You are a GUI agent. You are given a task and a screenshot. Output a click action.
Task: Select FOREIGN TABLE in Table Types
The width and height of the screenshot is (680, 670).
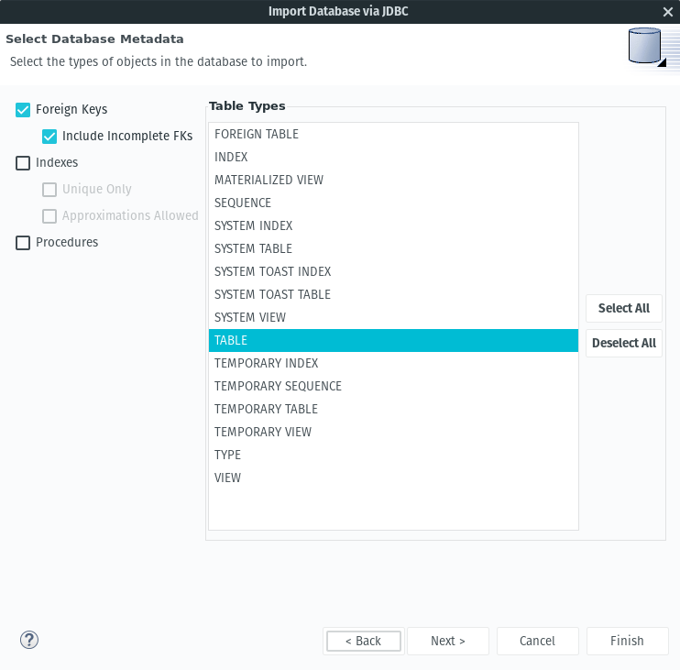(393, 134)
